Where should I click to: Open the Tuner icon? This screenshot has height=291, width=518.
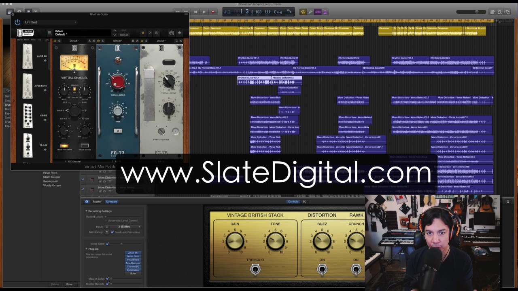310,12
